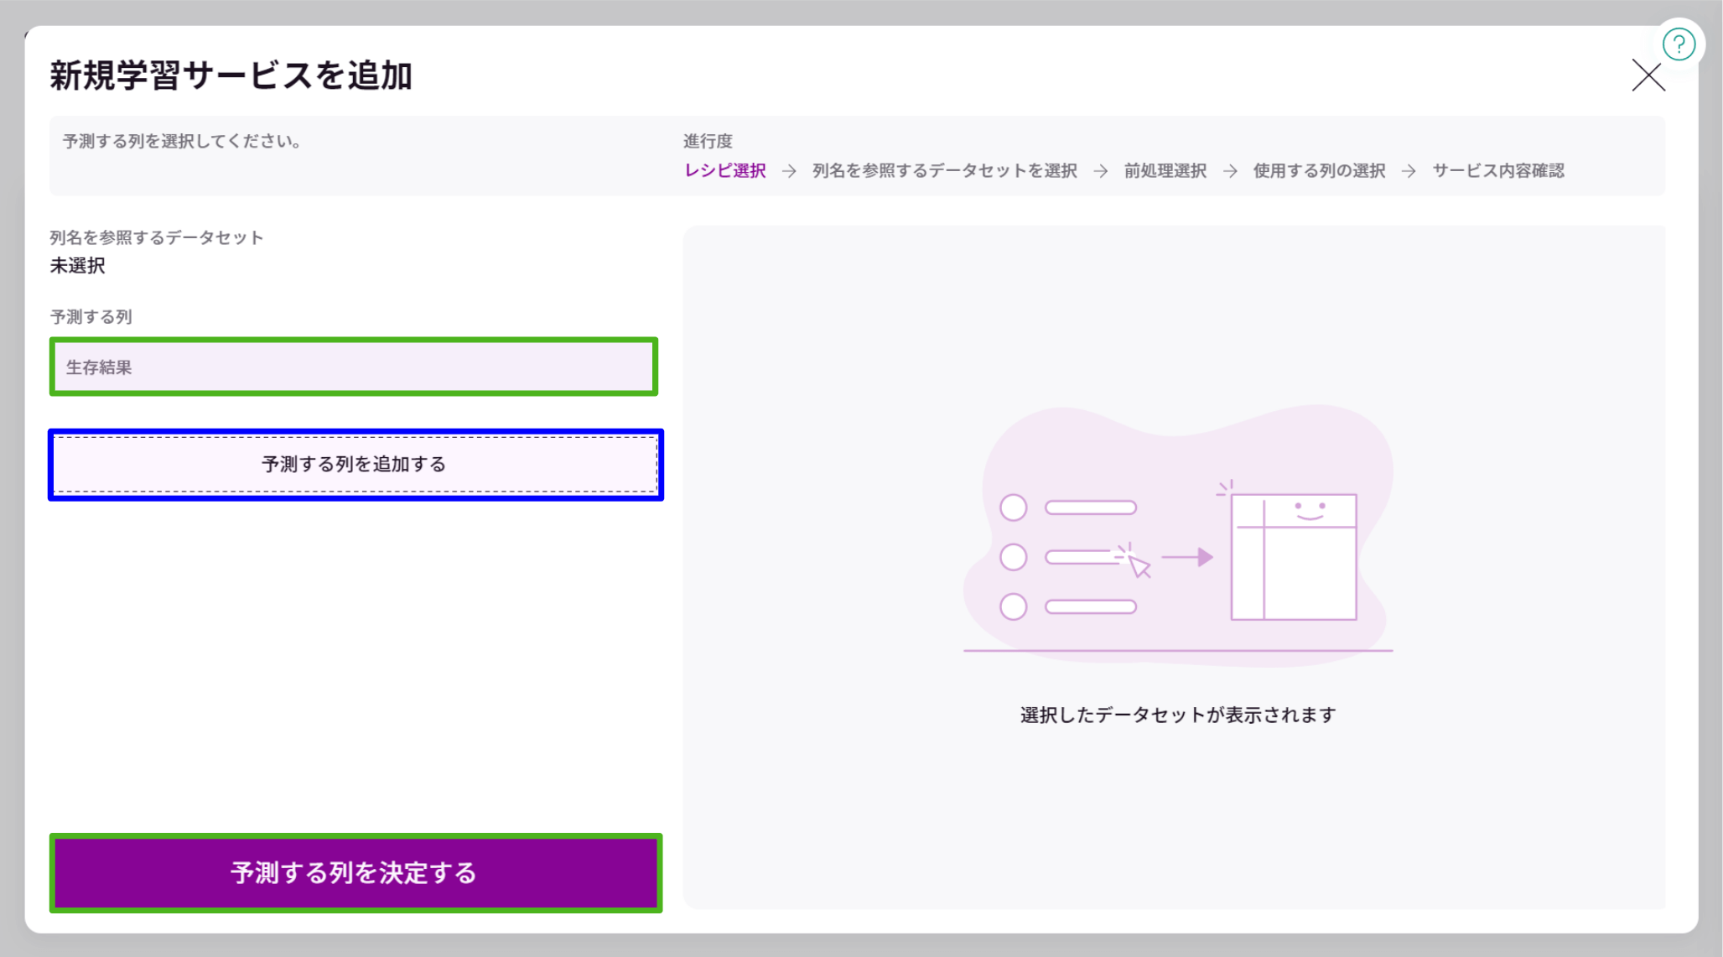Click the arrow before 前処理選択 step
The height and width of the screenshot is (957, 1723).
click(x=1098, y=170)
